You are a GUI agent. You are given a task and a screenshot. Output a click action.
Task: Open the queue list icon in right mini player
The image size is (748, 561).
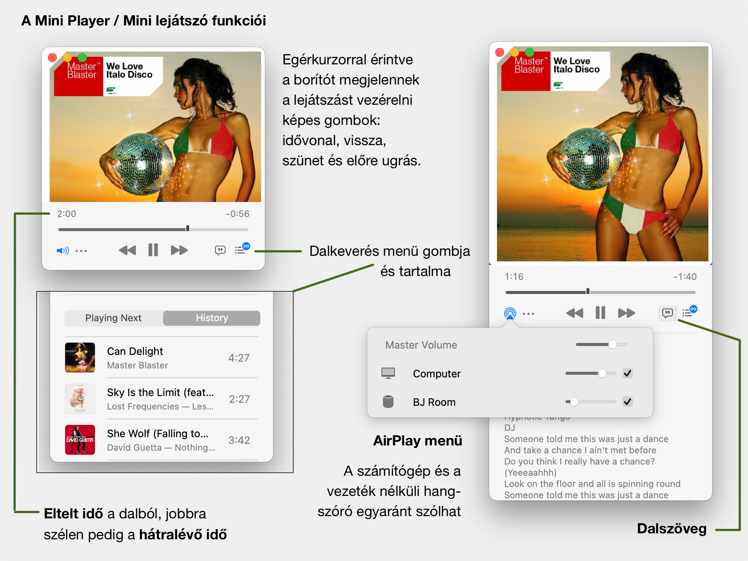coord(689,312)
